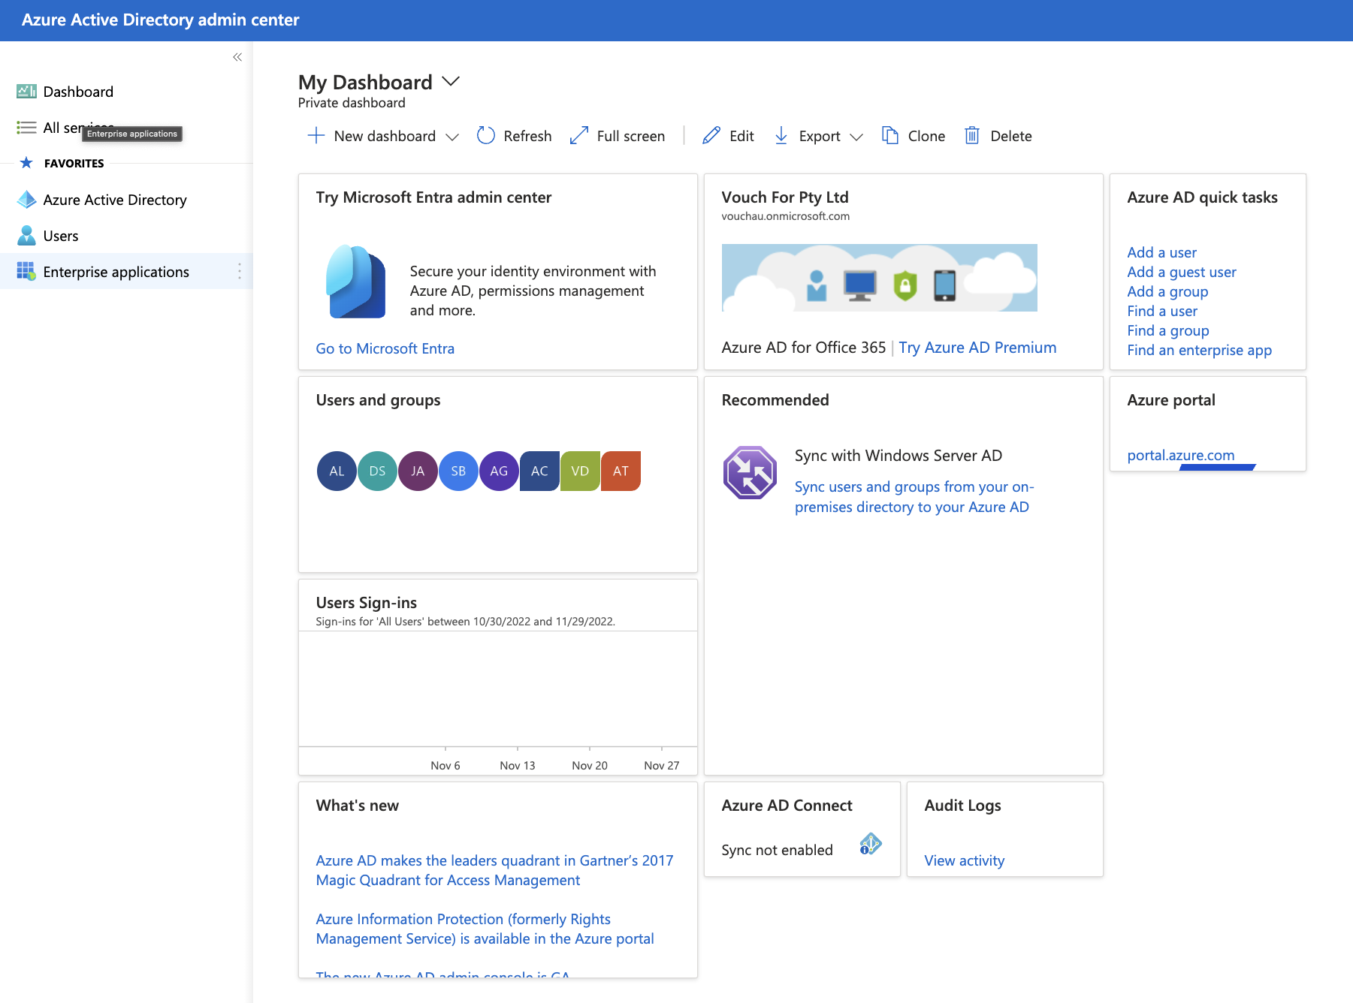The image size is (1353, 1003).
Task: Click the Delete trash can icon
Action: (x=972, y=135)
